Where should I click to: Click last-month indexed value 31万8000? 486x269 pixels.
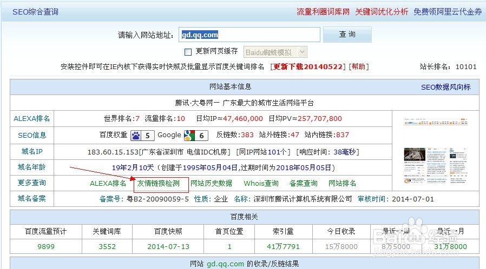[451, 246]
